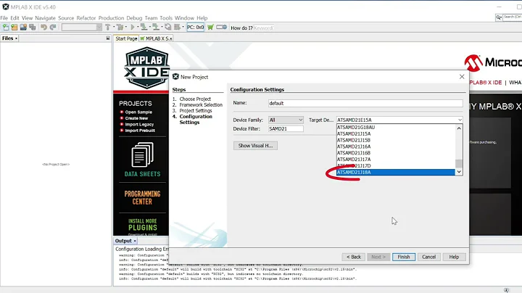This screenshot has height=293, width=522.
Task: Click the icon left of How do I
Action: click(221, 28)
